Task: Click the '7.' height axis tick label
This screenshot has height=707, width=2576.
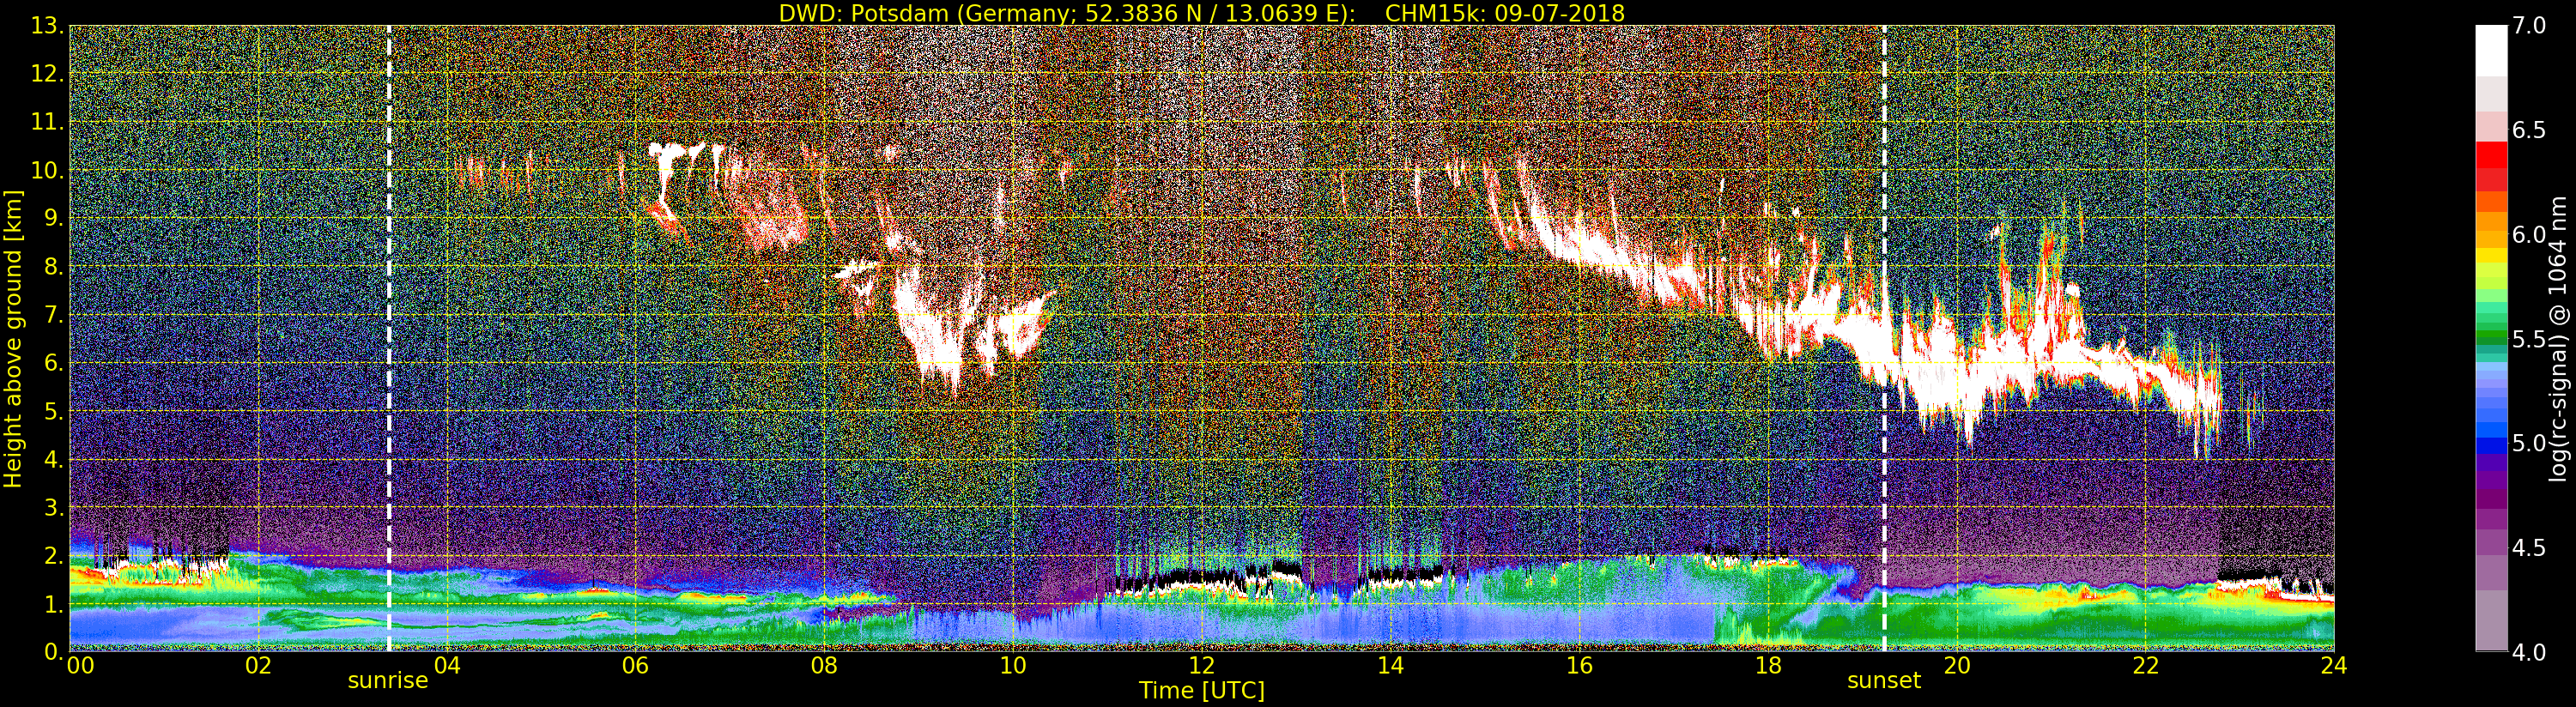Action: pyautogui.click(x=53, y=315)
